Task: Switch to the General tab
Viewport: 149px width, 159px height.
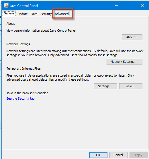Action: [9, 14]
